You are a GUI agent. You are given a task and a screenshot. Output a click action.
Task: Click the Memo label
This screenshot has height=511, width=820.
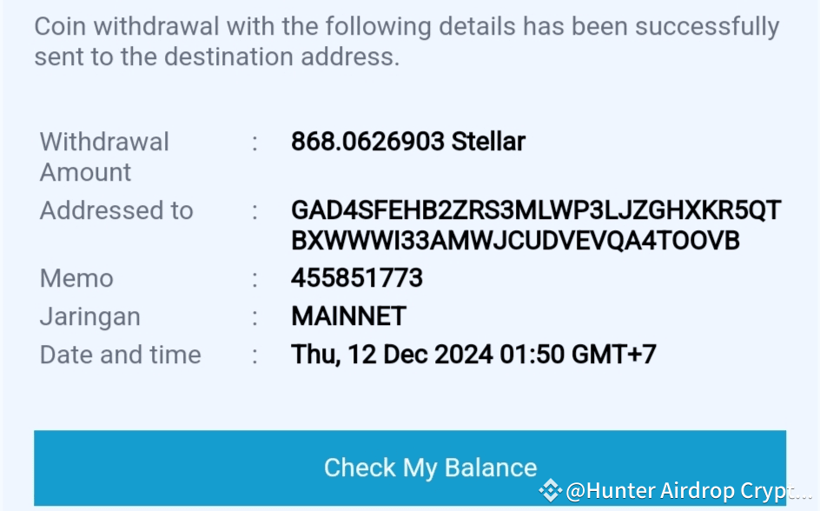pos(76,278)
